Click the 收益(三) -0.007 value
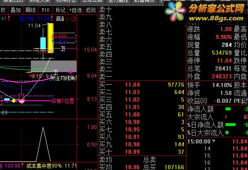248x170 pixels. 223,101
